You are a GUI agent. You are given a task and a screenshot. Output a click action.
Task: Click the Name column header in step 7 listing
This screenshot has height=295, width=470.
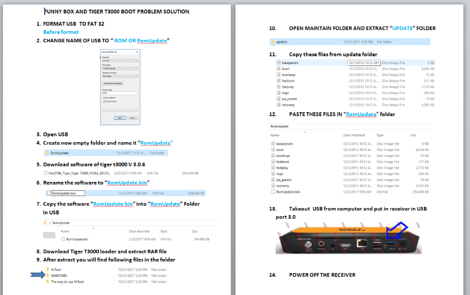coord(65,231)
